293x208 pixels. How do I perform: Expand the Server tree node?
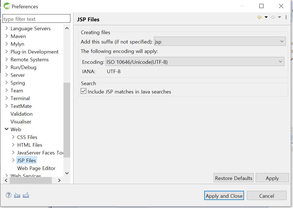(x=7, y=75)
